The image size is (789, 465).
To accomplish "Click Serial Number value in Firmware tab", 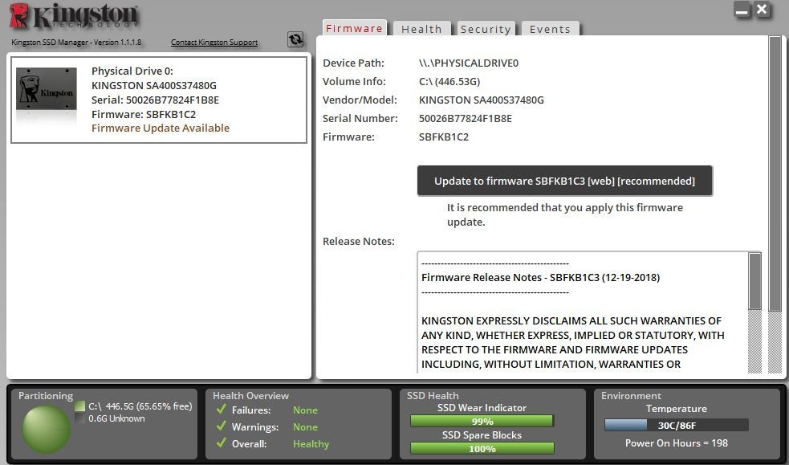I will point(466,118).
